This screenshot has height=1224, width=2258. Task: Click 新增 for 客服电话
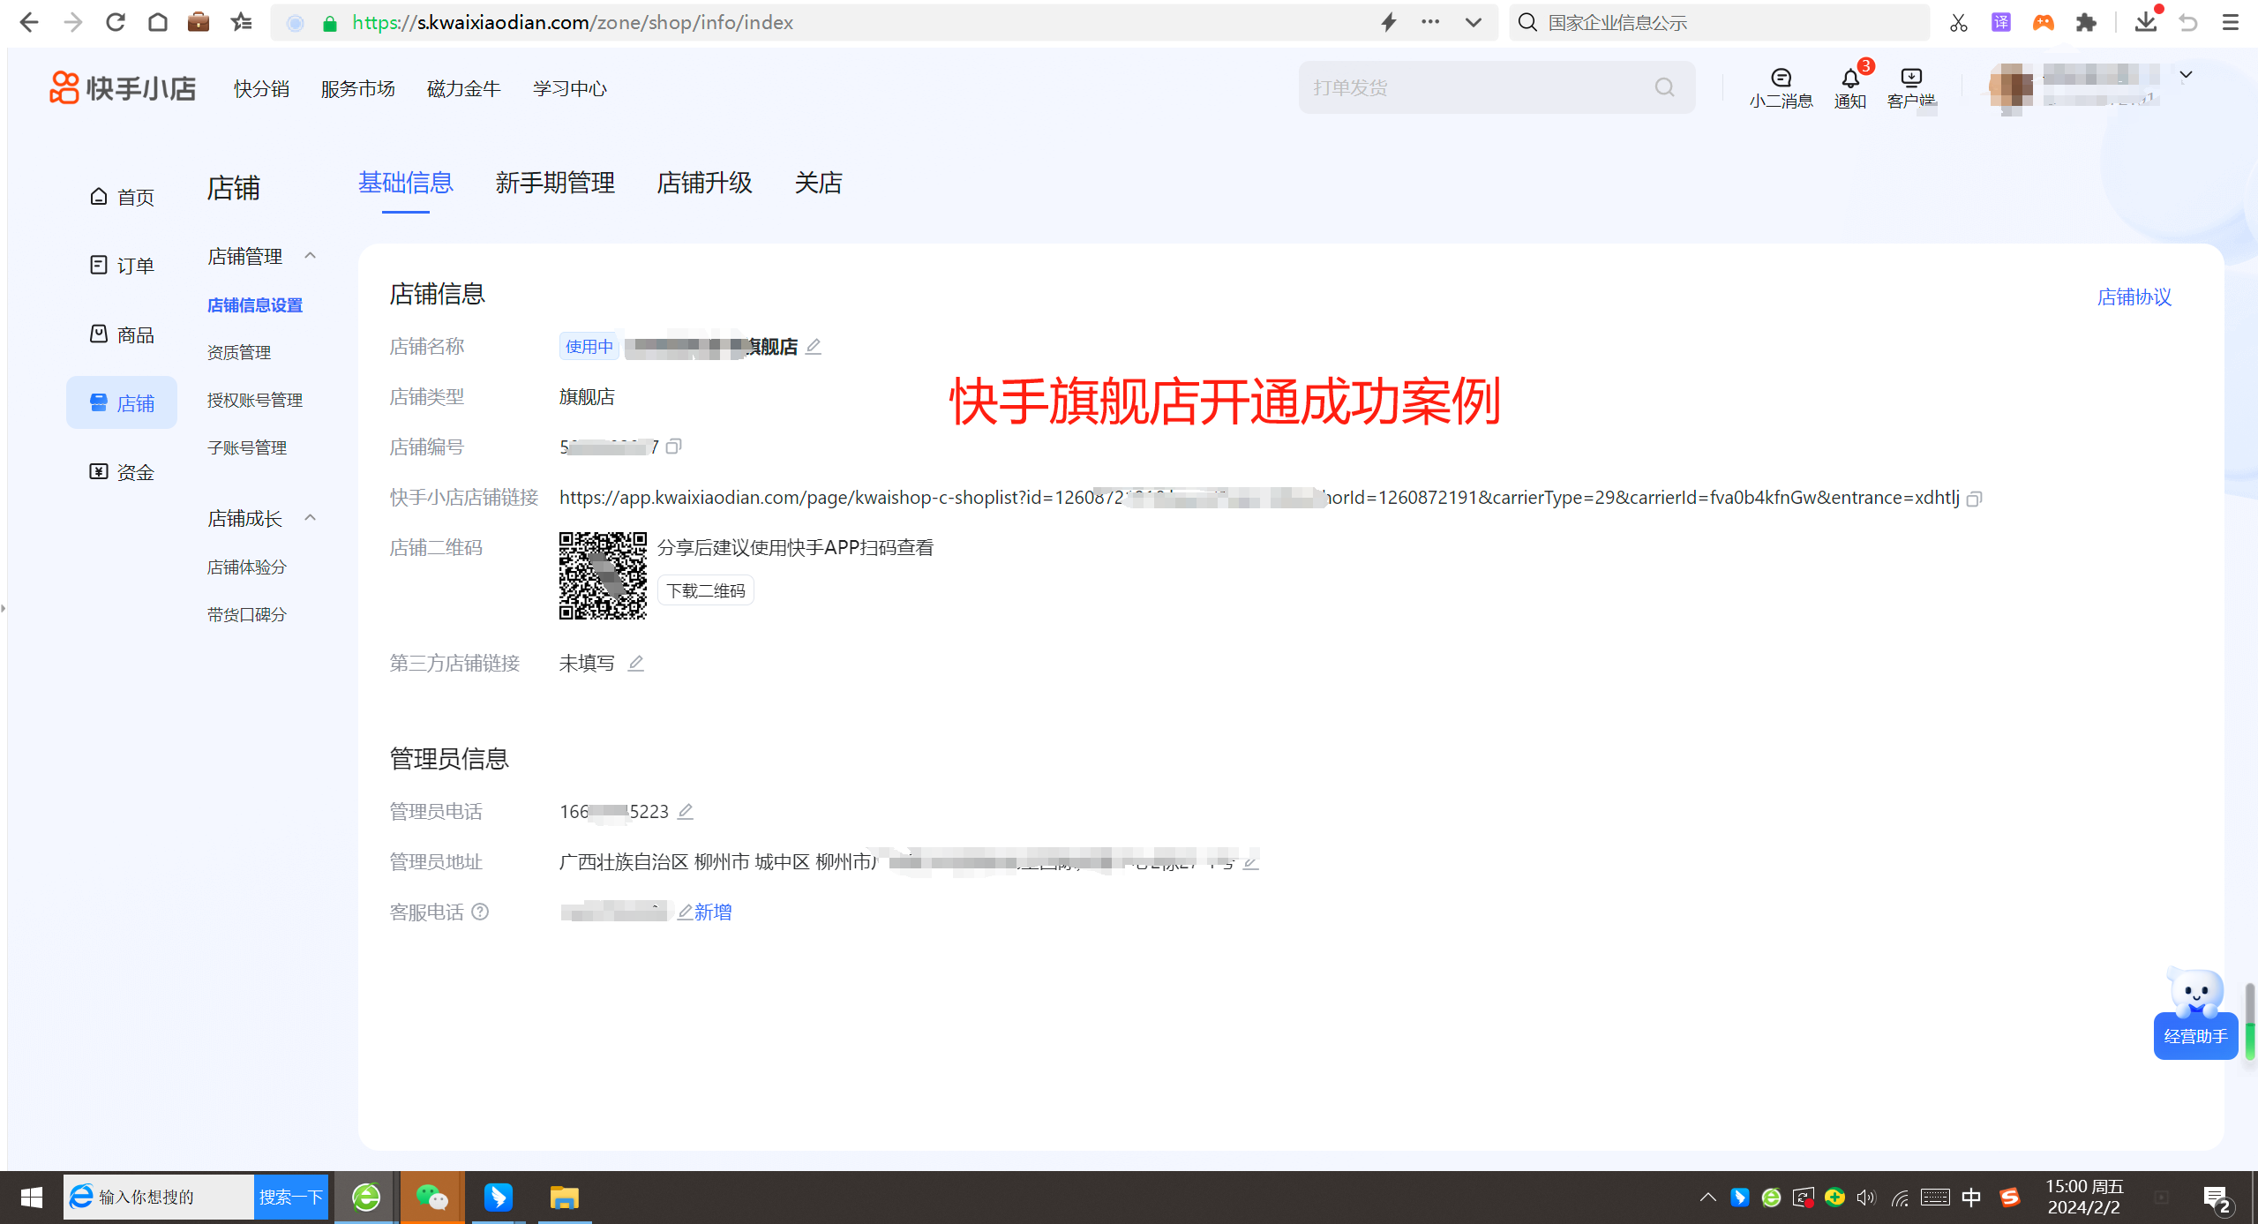click(x=712, y=912)
